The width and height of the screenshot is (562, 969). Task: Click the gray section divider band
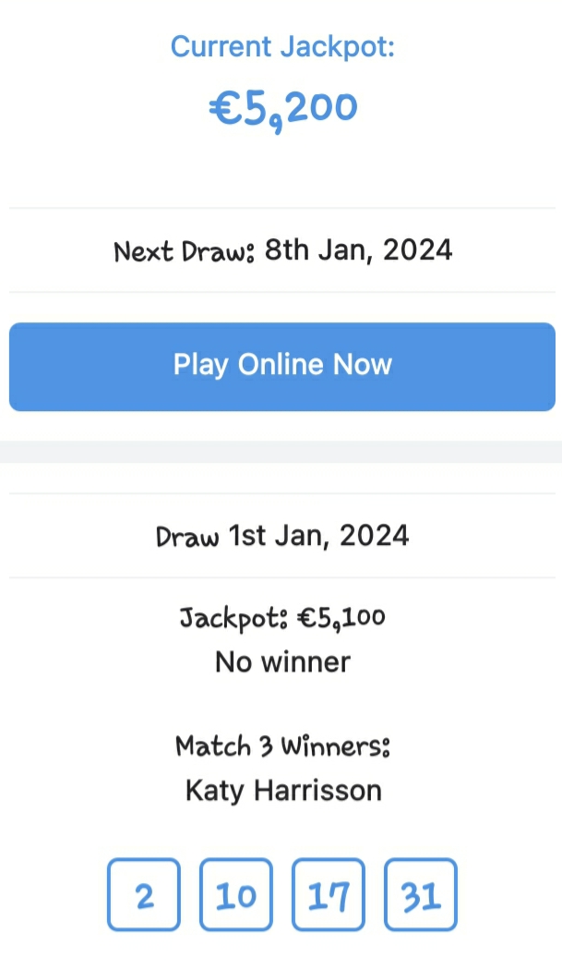(x=281, y=452)
